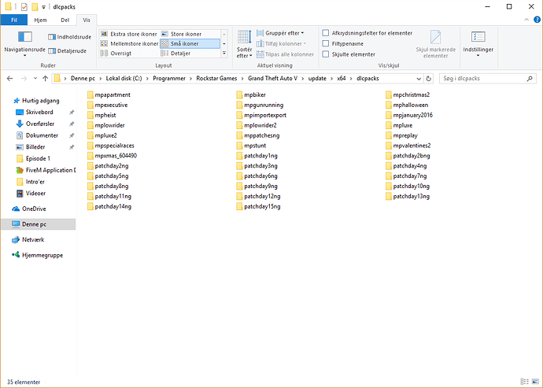This screenshot has width=543, height=388.
Task: Open FiveM Application Data shortcut
Action: point(46,170)
